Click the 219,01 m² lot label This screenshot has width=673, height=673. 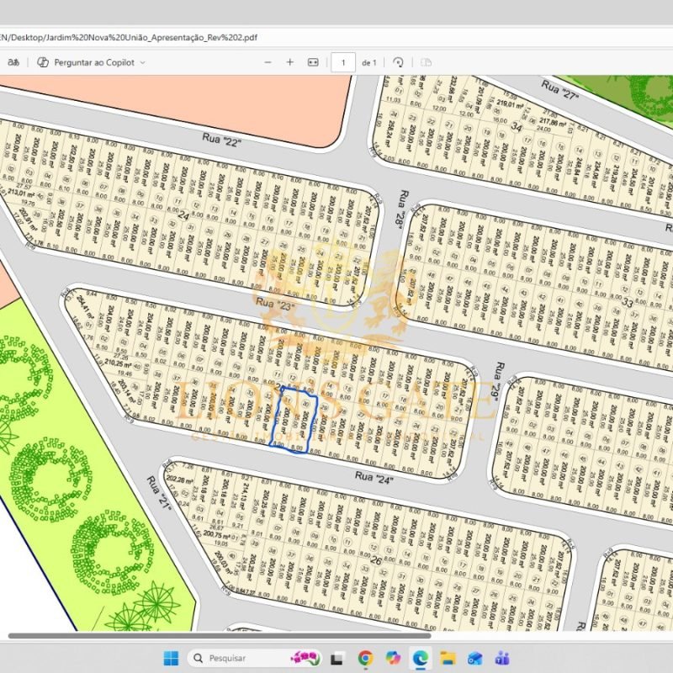[510, 104]
